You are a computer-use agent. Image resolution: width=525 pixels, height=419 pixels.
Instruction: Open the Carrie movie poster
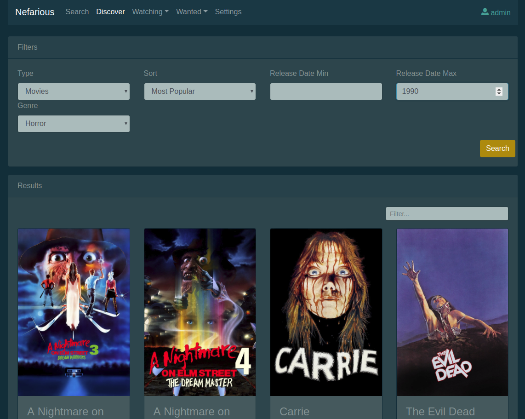(326, 312)
